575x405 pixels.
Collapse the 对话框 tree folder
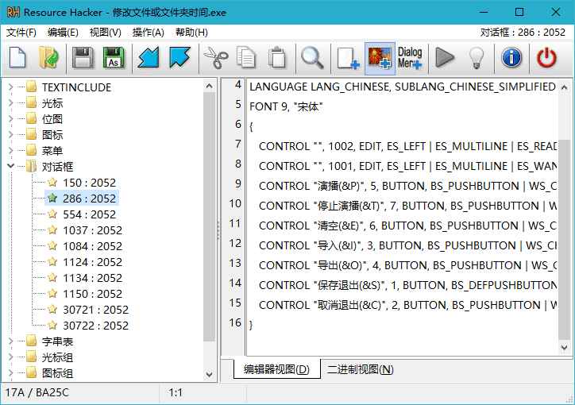coord(10,167)
